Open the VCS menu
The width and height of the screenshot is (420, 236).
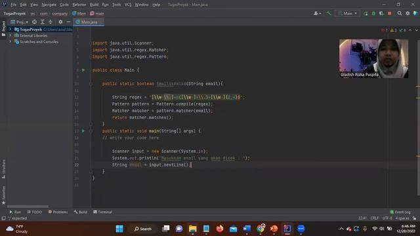[128, 5]
